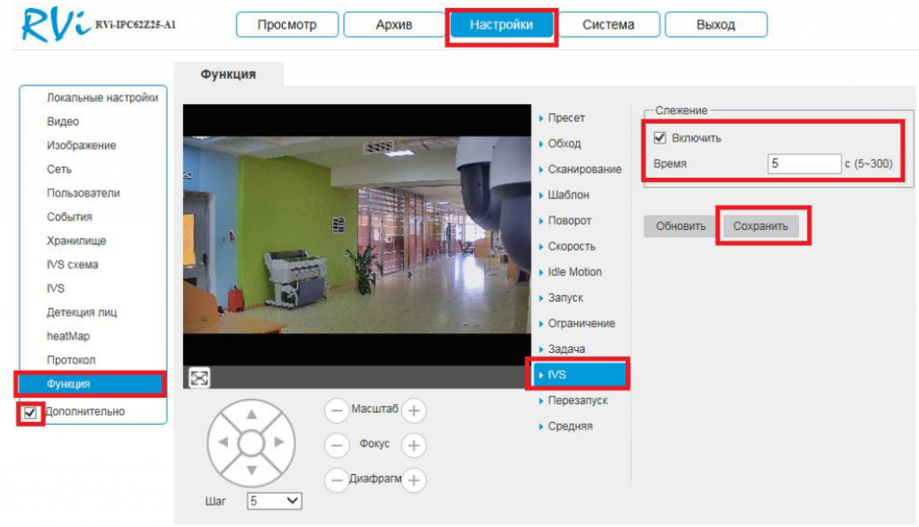The height and width of the screenshot is (527, 919).
Task: Open the Архив tab
Action: [393, 25]
